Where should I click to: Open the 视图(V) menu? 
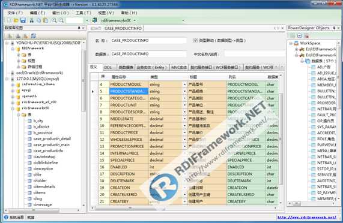pos(106,13)
